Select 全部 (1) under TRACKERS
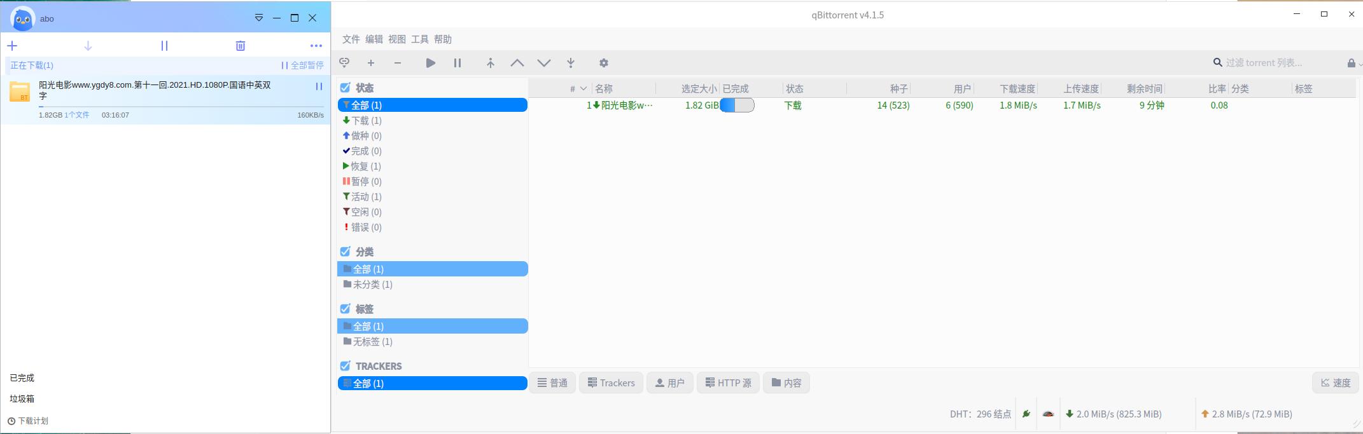Viewport: 1363px width, 434px height. [x=433, y=384]
